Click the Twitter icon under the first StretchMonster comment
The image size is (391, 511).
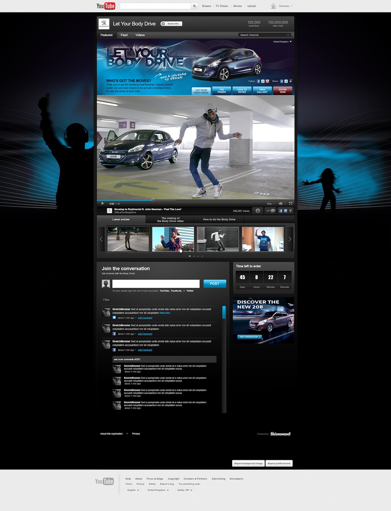coord(114,318)
